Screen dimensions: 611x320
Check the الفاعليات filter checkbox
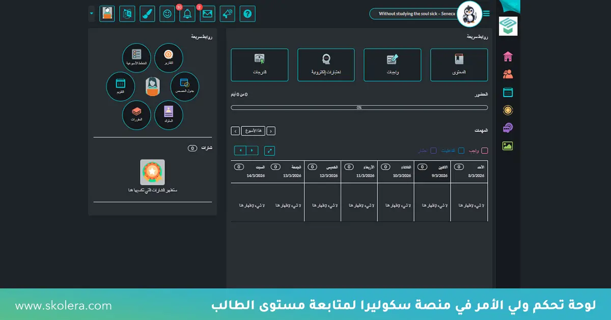[x=461, y=150]
